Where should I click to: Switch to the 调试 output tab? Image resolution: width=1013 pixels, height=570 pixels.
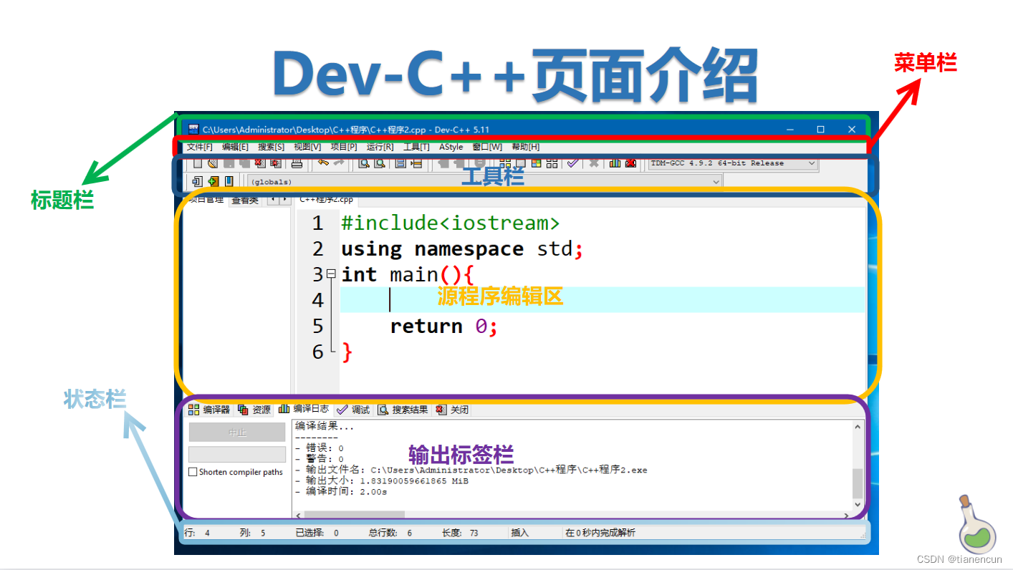coord(353,410)
